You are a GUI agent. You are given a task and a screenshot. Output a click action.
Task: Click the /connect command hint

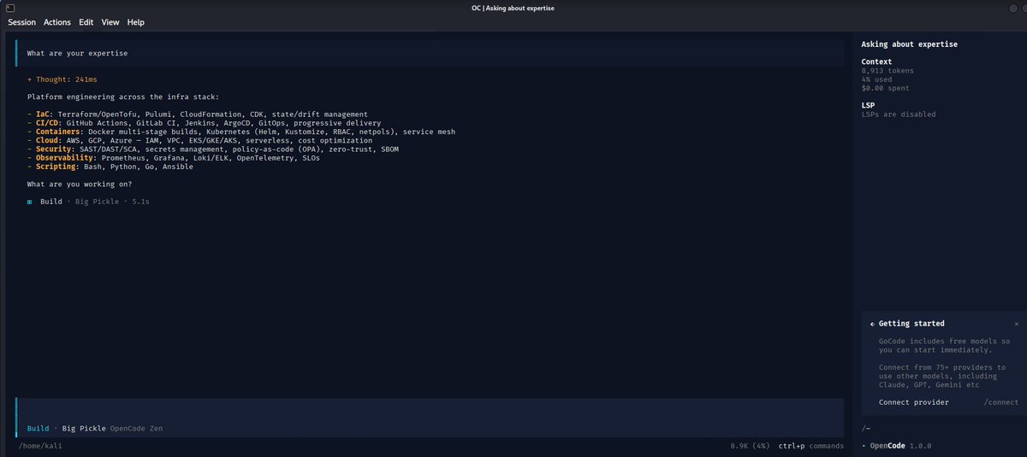pyautogui.click(x=1001, y=402)
